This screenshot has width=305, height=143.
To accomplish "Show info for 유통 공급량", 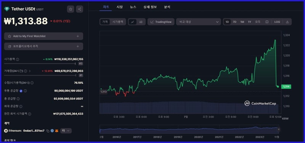I will tap(25, 91).
